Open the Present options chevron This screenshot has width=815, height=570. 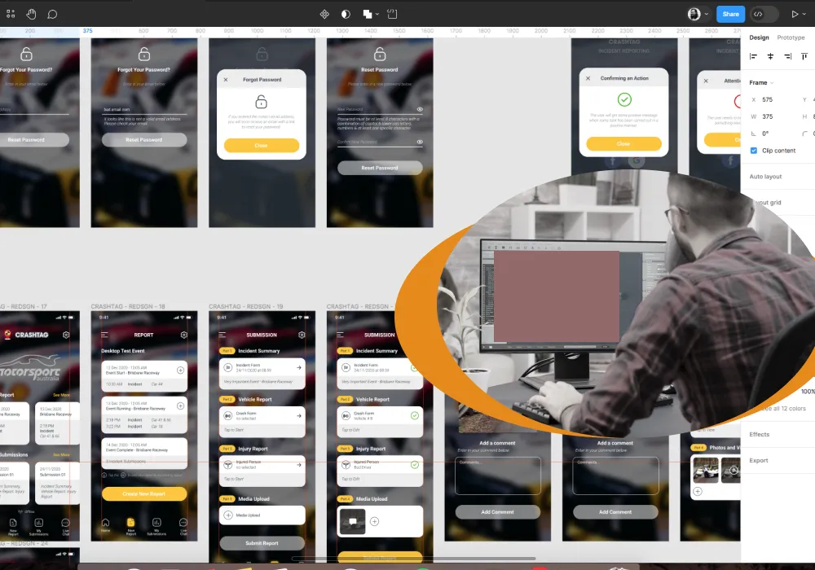click(804, 14)
